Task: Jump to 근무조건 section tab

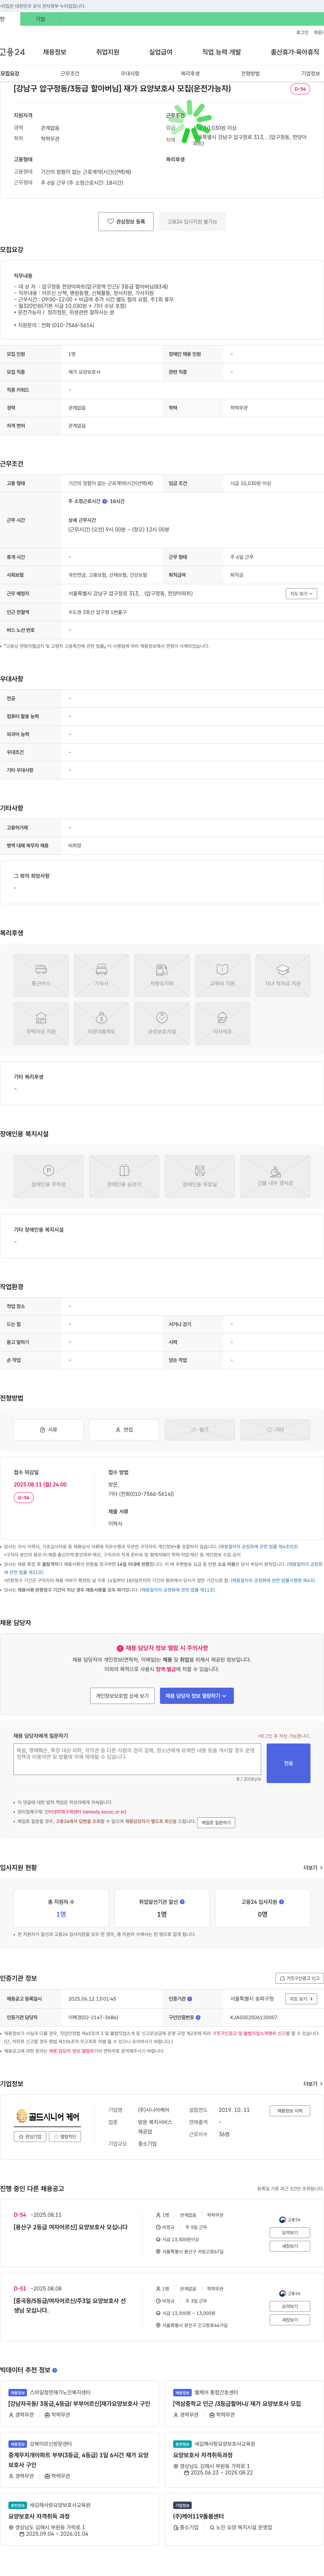Action: (x=70, y=73)
